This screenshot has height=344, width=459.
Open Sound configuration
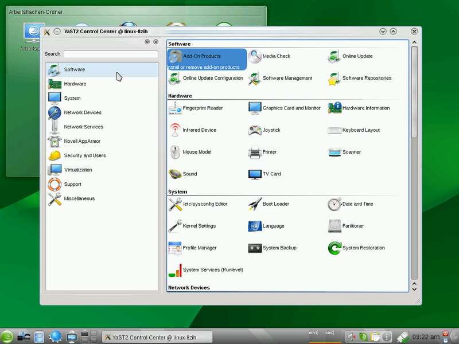(182, 174)
